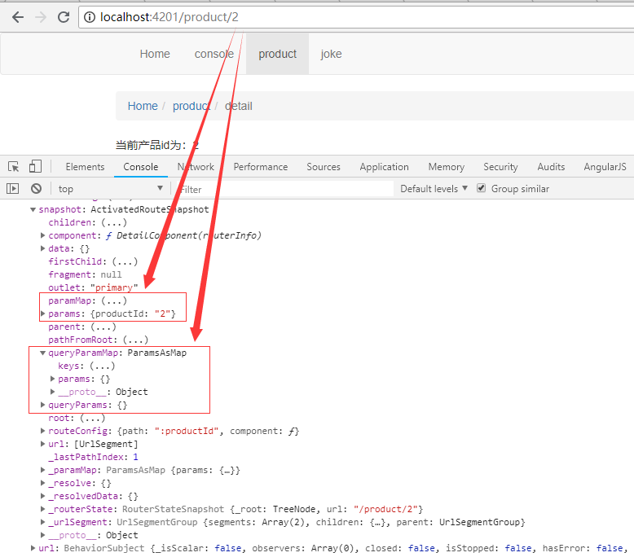634x557 pixels.
Task: Click the browser back arrow
Action: [17, 17]
